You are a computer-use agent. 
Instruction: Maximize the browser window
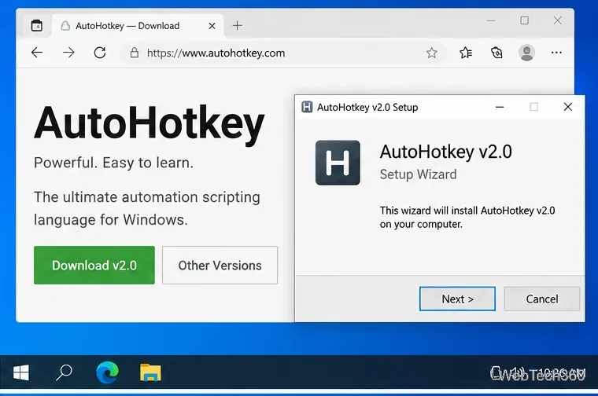point(524,20)
